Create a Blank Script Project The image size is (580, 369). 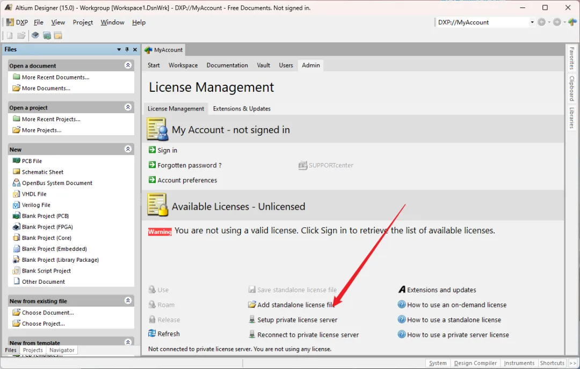point(46,271)
